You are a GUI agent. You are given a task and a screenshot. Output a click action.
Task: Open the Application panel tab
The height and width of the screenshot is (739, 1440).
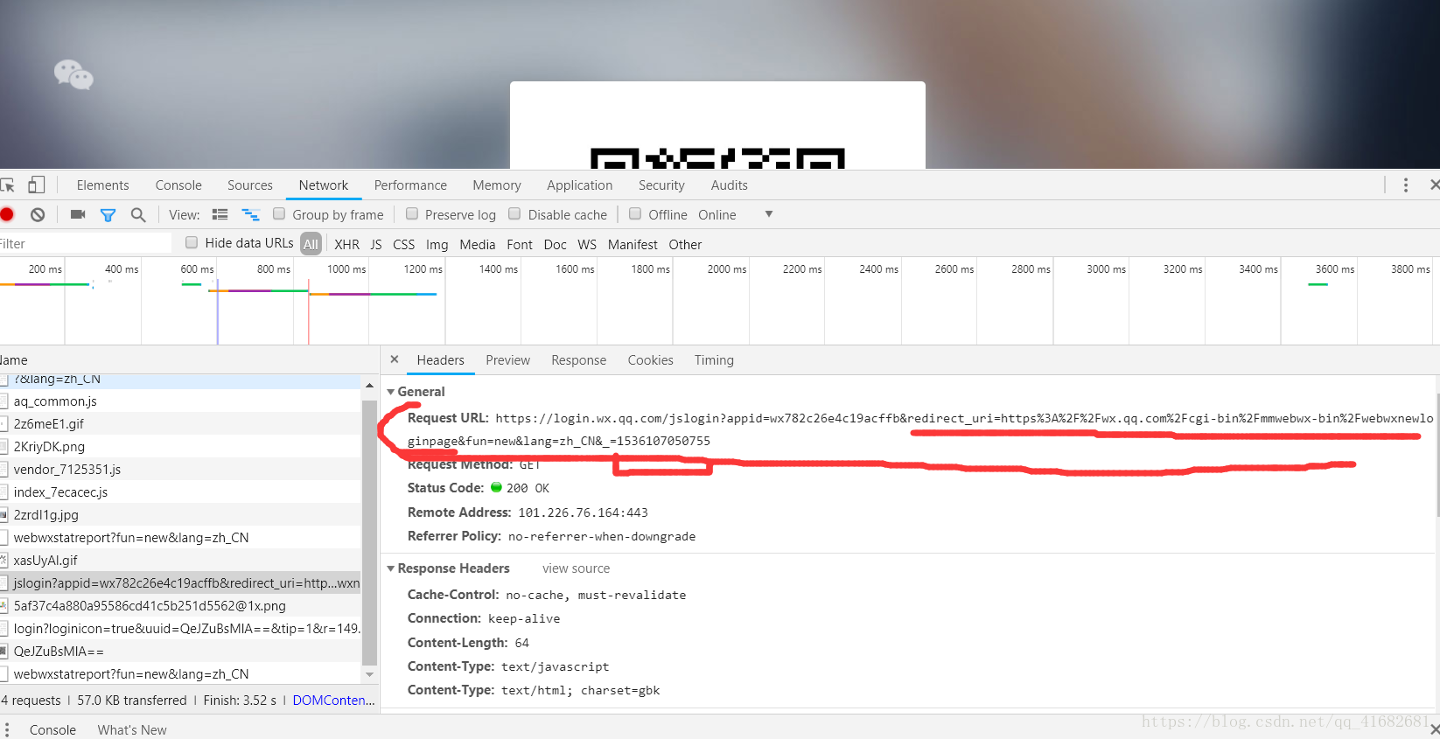(x=580, y=185)
